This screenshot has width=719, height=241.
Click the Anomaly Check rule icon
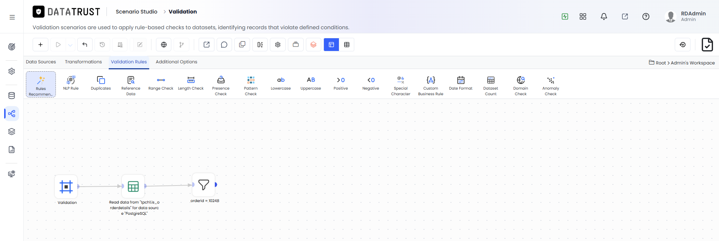pos(551,80)
